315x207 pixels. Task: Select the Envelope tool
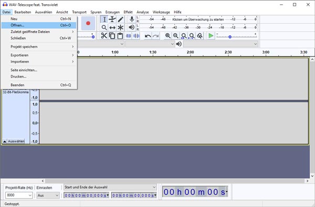(112, 19)
